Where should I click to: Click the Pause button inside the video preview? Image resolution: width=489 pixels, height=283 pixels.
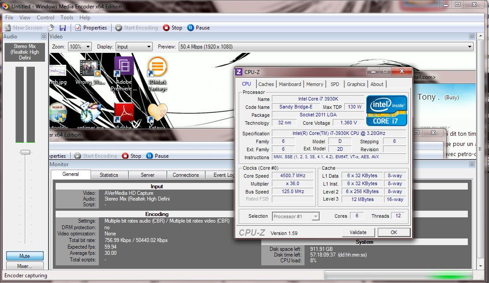158,156
